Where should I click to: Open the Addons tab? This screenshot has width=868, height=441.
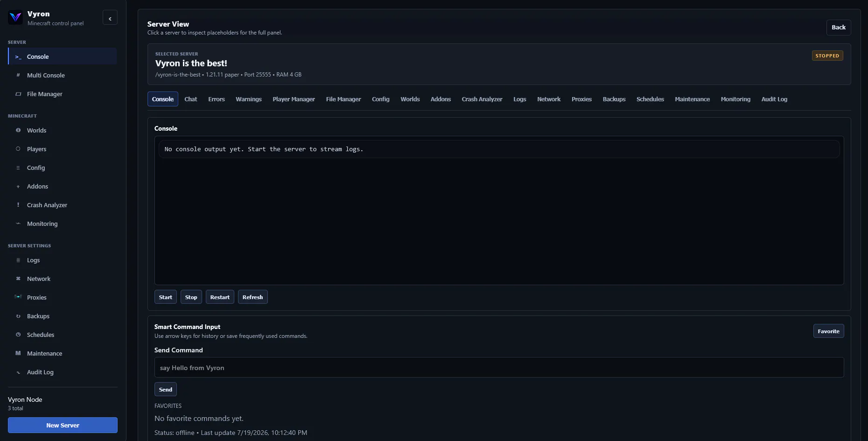tap(441, 99)
